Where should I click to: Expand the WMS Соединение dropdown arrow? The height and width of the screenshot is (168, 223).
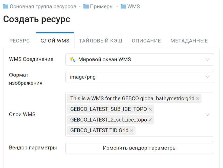208,59
